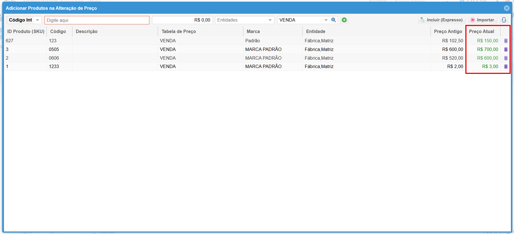Click the magnifier search icon beside VENDA
Viewport: 514px width, 234px height.
tap(333, 20)
